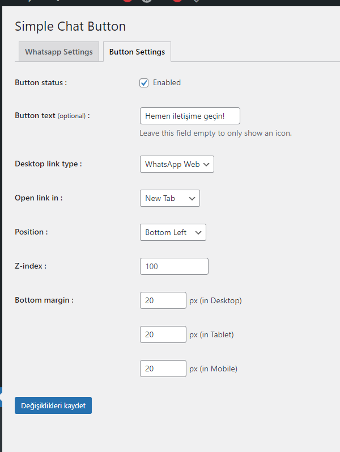Uncheck the Enabled button status checkbox

[x=144, y=83]
